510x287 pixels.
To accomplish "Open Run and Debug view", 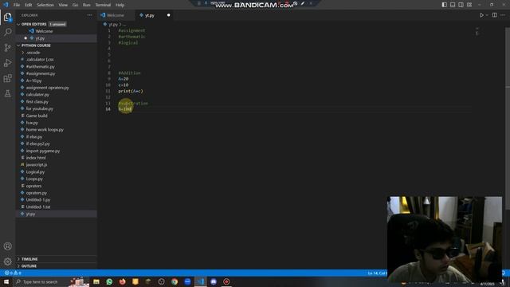I will (7, 63).
